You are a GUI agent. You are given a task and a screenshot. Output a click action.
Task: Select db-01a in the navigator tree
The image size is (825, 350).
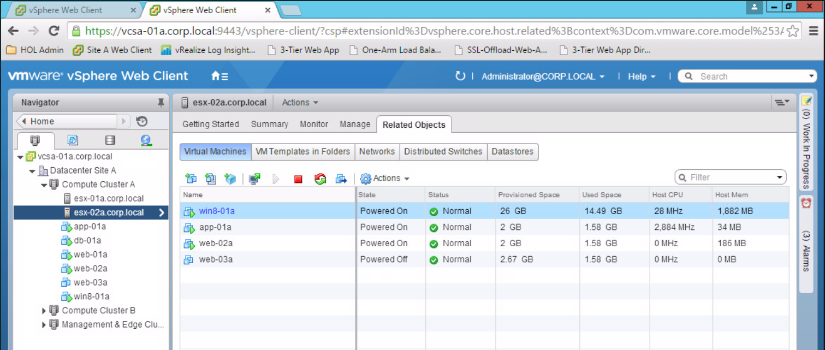point(87,241)
